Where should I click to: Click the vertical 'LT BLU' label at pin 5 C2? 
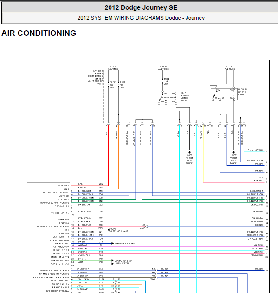(178, 134)
